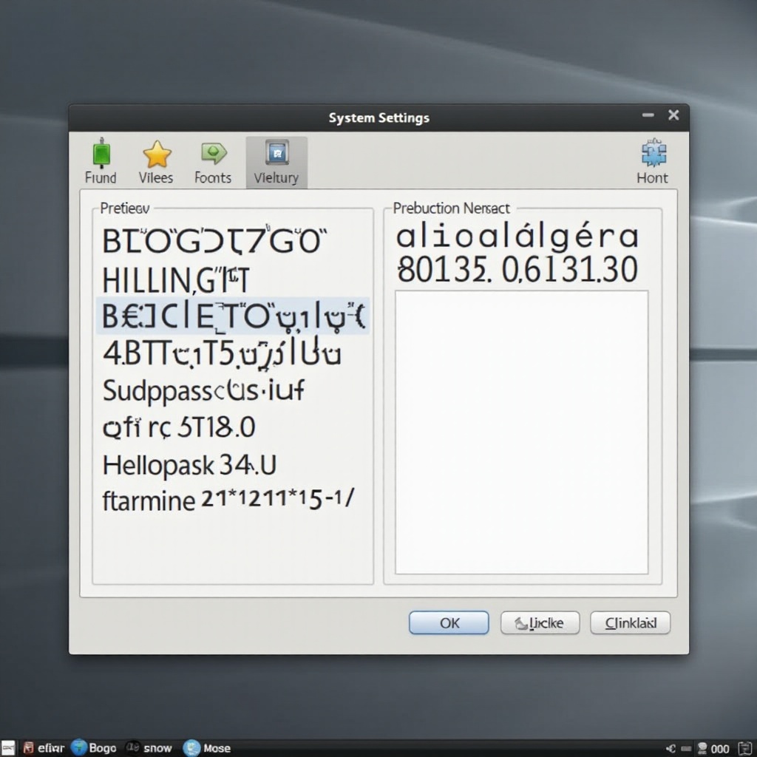
Task: Open the snow taskbar item
Action: coord(149,748)
